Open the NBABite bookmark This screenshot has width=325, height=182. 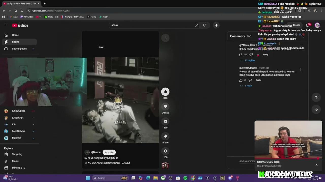[x=72, y=17]
